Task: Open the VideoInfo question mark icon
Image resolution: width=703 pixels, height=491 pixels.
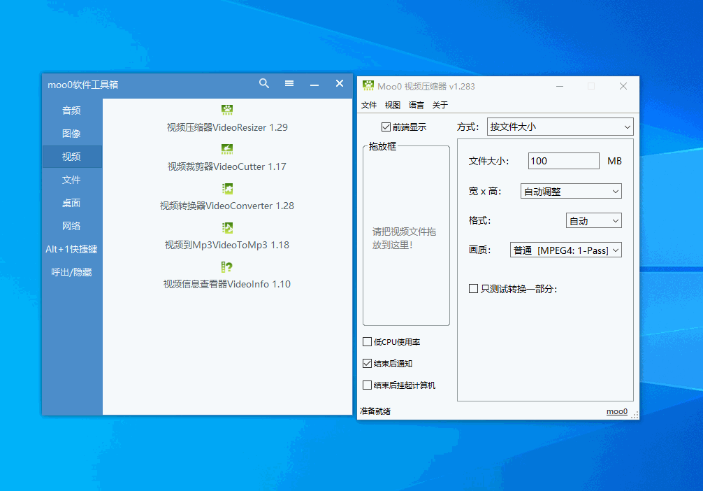Action: point(227,266)
